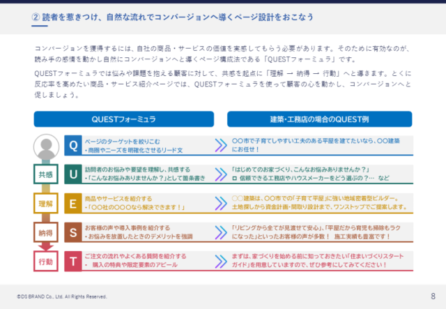Click the brown S letter tile
This screenshot has height=309, width=446.
coord(73,232)
